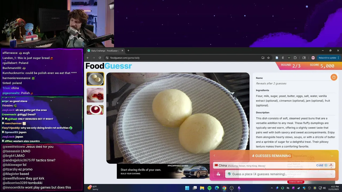Select the China previous guess row
The width and height of the screenshot is (342, 192).
274,166
